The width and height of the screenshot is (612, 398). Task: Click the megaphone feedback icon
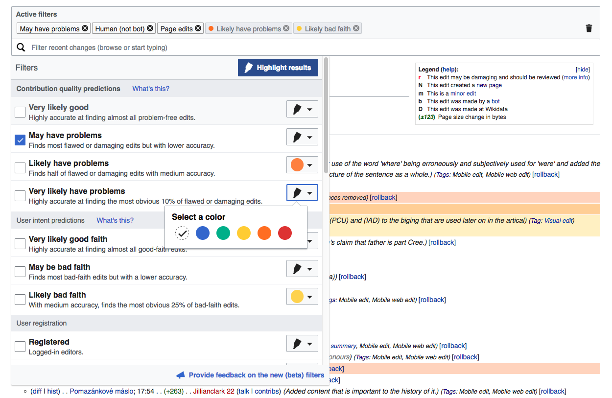pyautogui.click(x=181, y=375)
